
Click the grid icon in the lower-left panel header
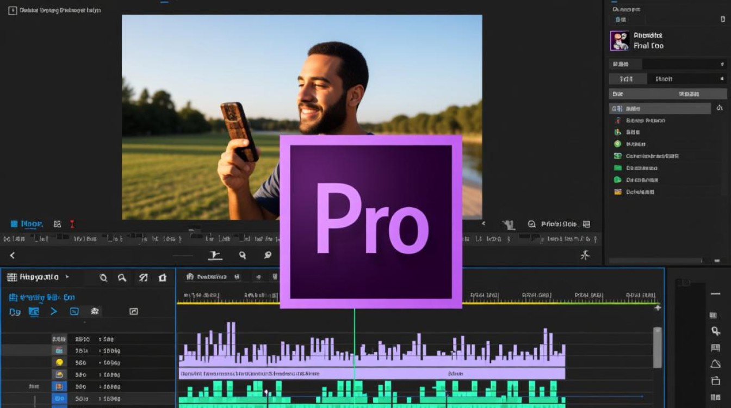(12, 277)
